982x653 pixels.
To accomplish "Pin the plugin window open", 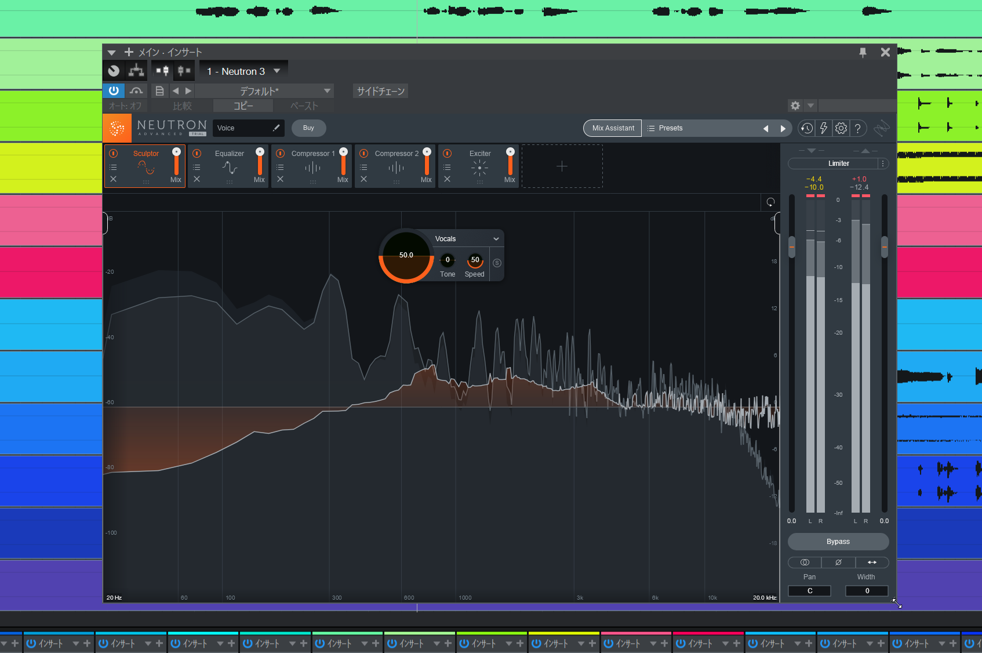I will 863,52.
